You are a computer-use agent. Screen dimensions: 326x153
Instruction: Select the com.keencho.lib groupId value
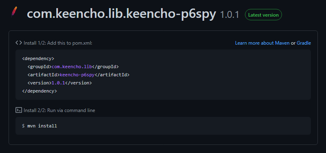(x=72, y=67)
